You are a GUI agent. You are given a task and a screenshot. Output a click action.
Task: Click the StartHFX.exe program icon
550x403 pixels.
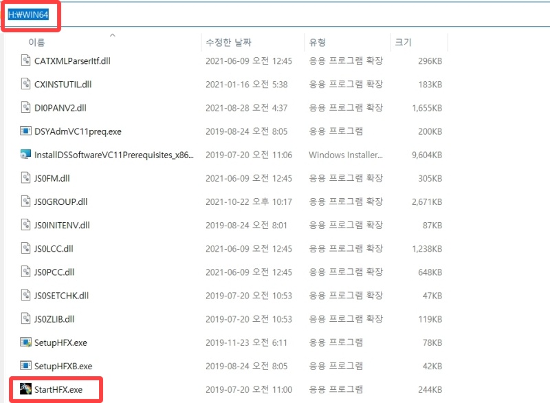coord(25,389)
